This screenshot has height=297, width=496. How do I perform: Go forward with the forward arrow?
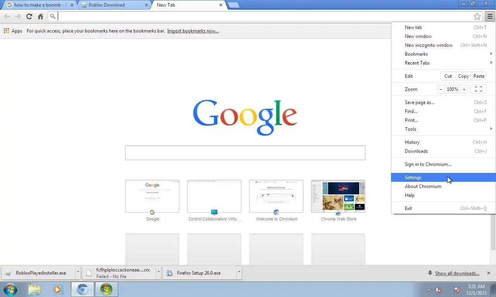pos(18,16)
